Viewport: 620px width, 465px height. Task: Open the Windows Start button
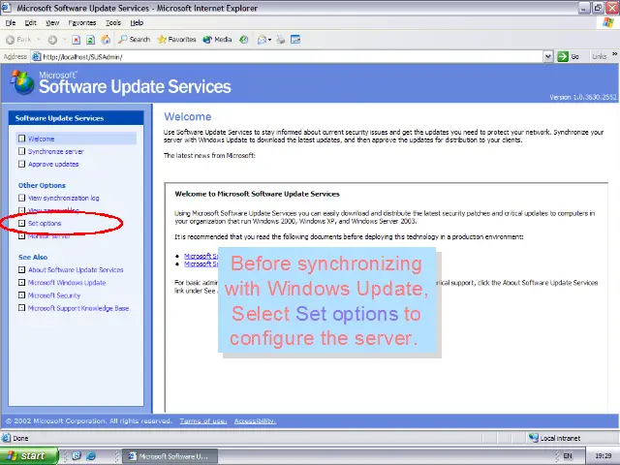(x=29, y=456)
